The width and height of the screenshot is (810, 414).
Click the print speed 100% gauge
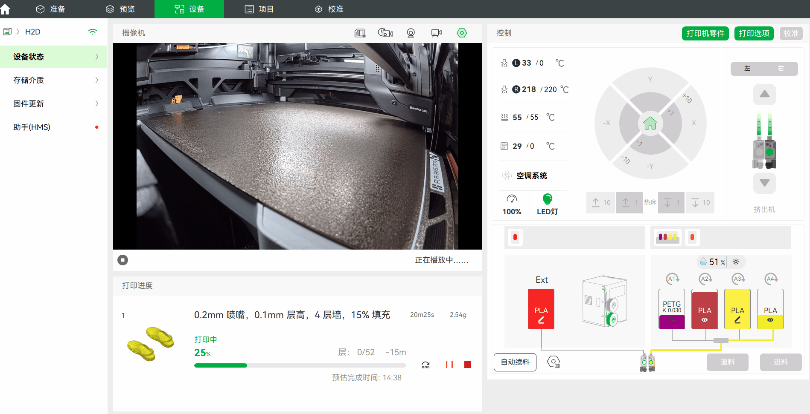512,205
